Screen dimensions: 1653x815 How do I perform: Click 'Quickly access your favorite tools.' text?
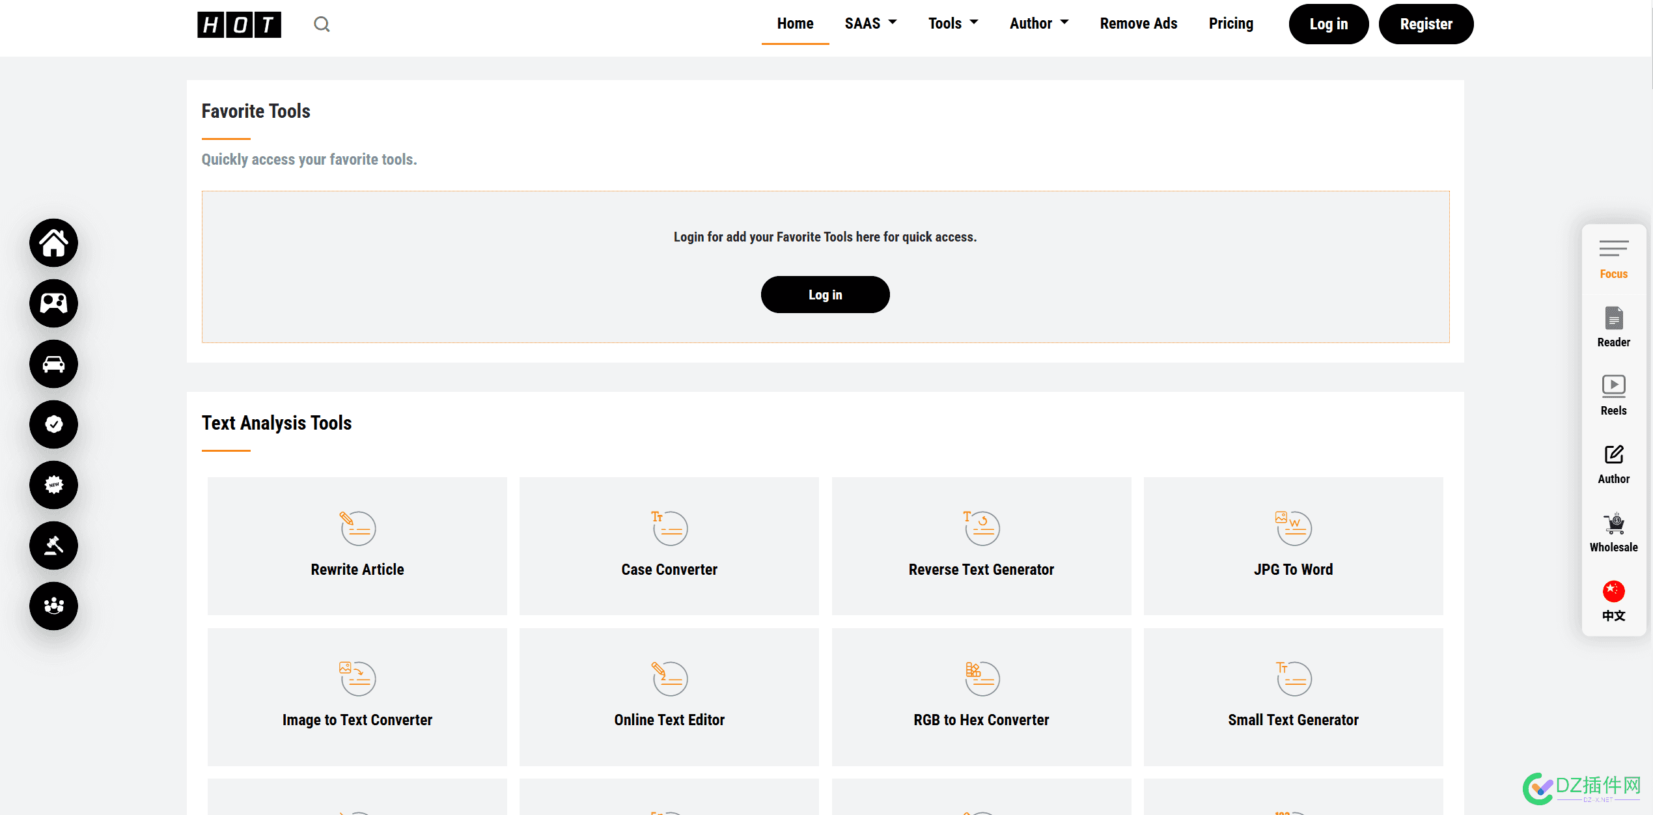[309, 159]
